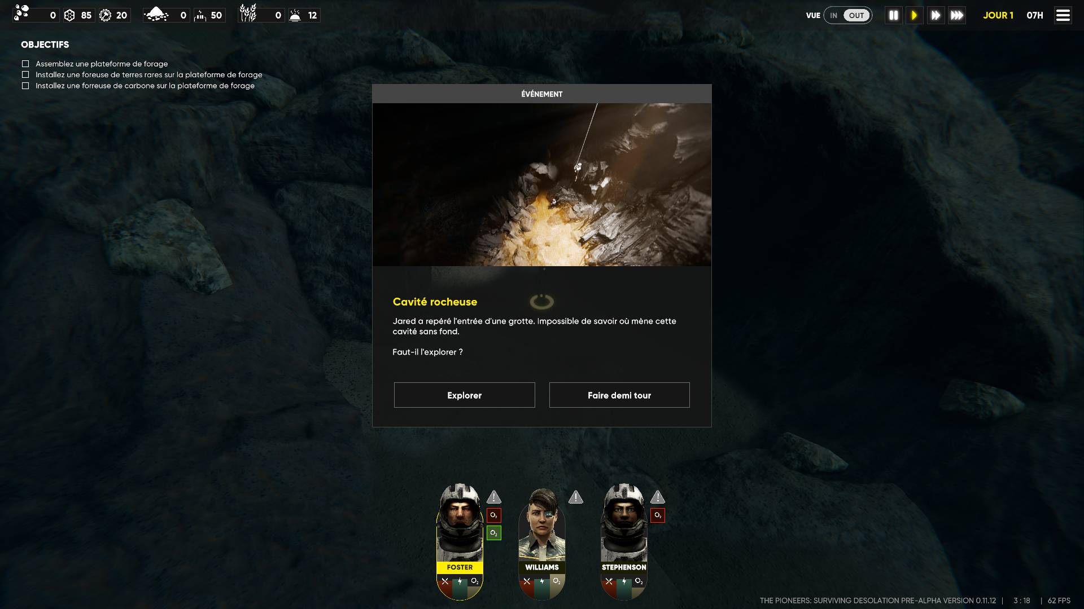Click Stephenson's warning triangle alert
The height and width of the screenshot is (609, 1084).
pyautogui.click(x=657, y=497)
